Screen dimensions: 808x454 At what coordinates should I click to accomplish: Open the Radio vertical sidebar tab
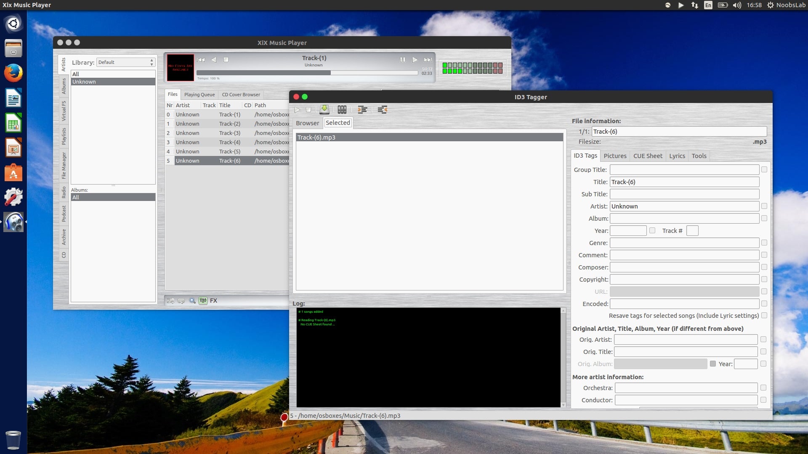64,193
